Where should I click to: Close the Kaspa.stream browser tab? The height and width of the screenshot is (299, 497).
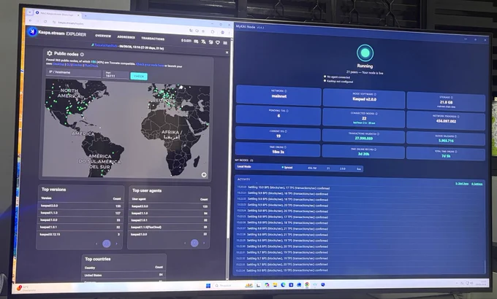pyautogui.click(x=78, y=15)
